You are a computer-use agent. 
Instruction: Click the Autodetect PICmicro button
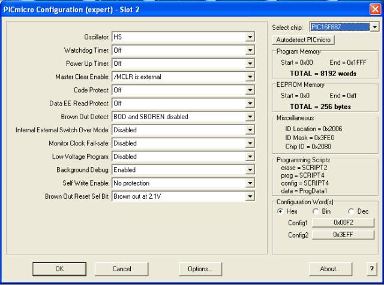click(x=303, y=40)
